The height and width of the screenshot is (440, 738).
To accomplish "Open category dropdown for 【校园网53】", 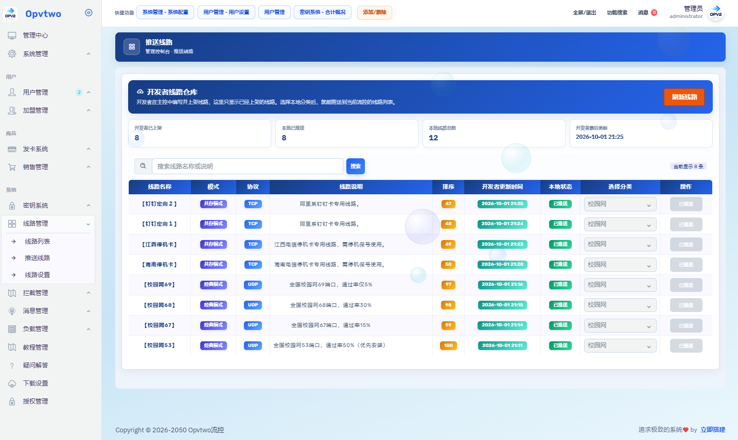I will 620,345.
